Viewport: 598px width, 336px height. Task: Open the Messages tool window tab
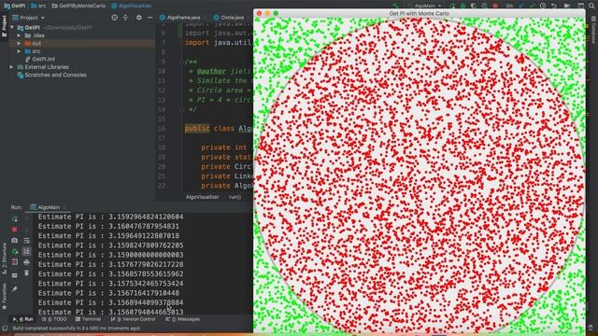[182, 319]
